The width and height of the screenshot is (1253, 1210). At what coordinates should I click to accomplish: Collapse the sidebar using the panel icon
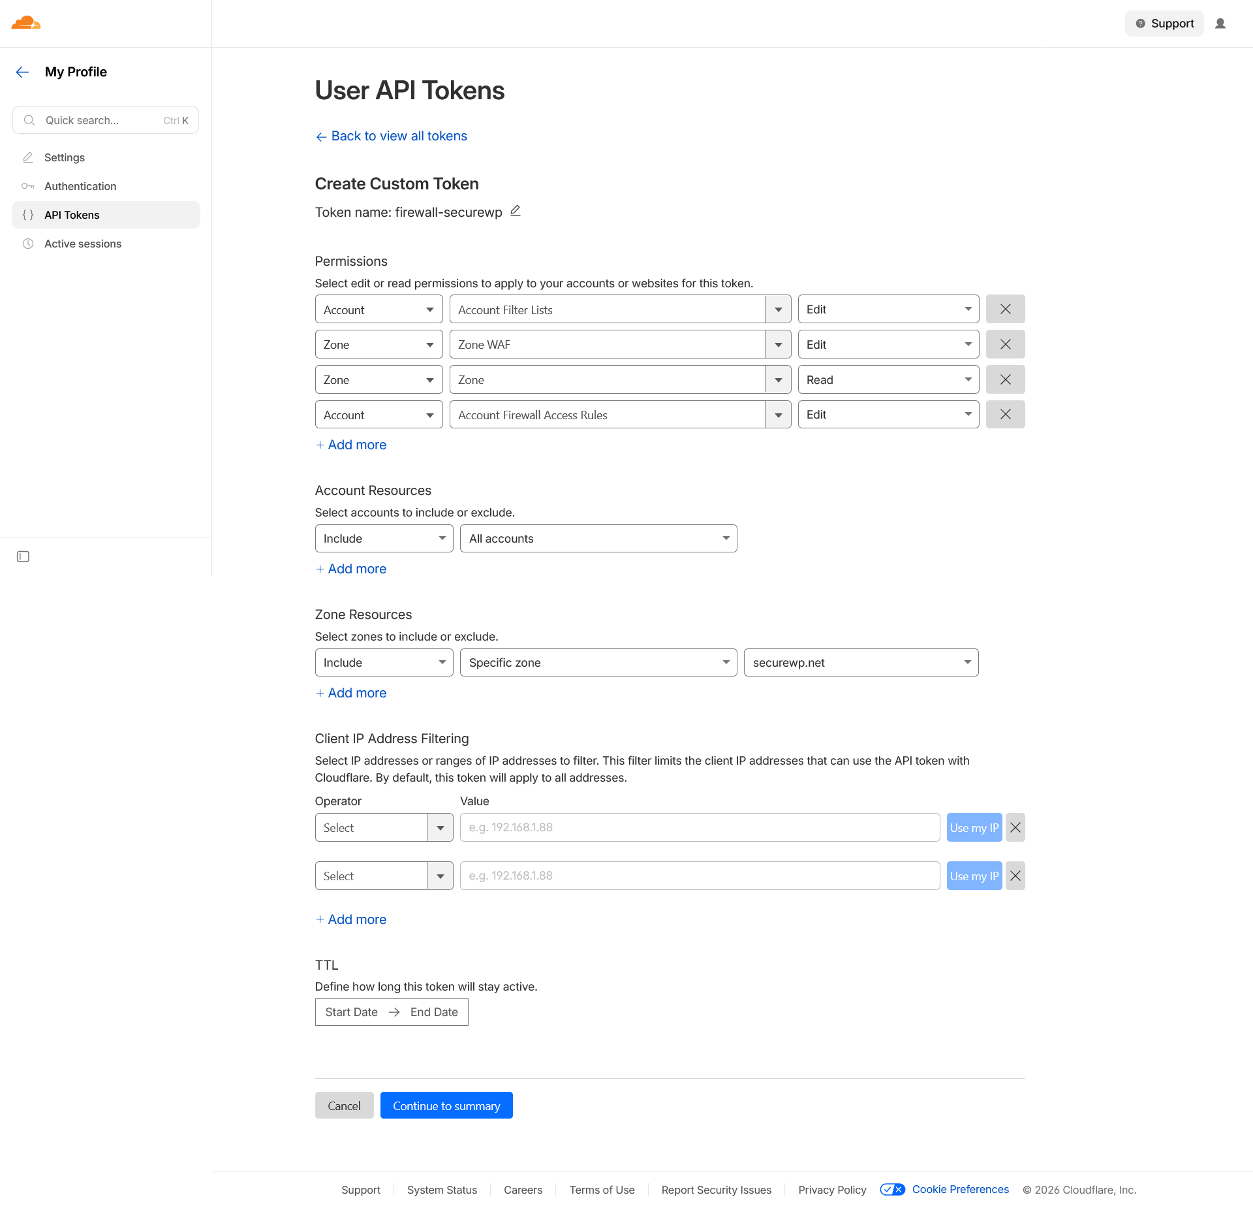click(x=23, y=556)
